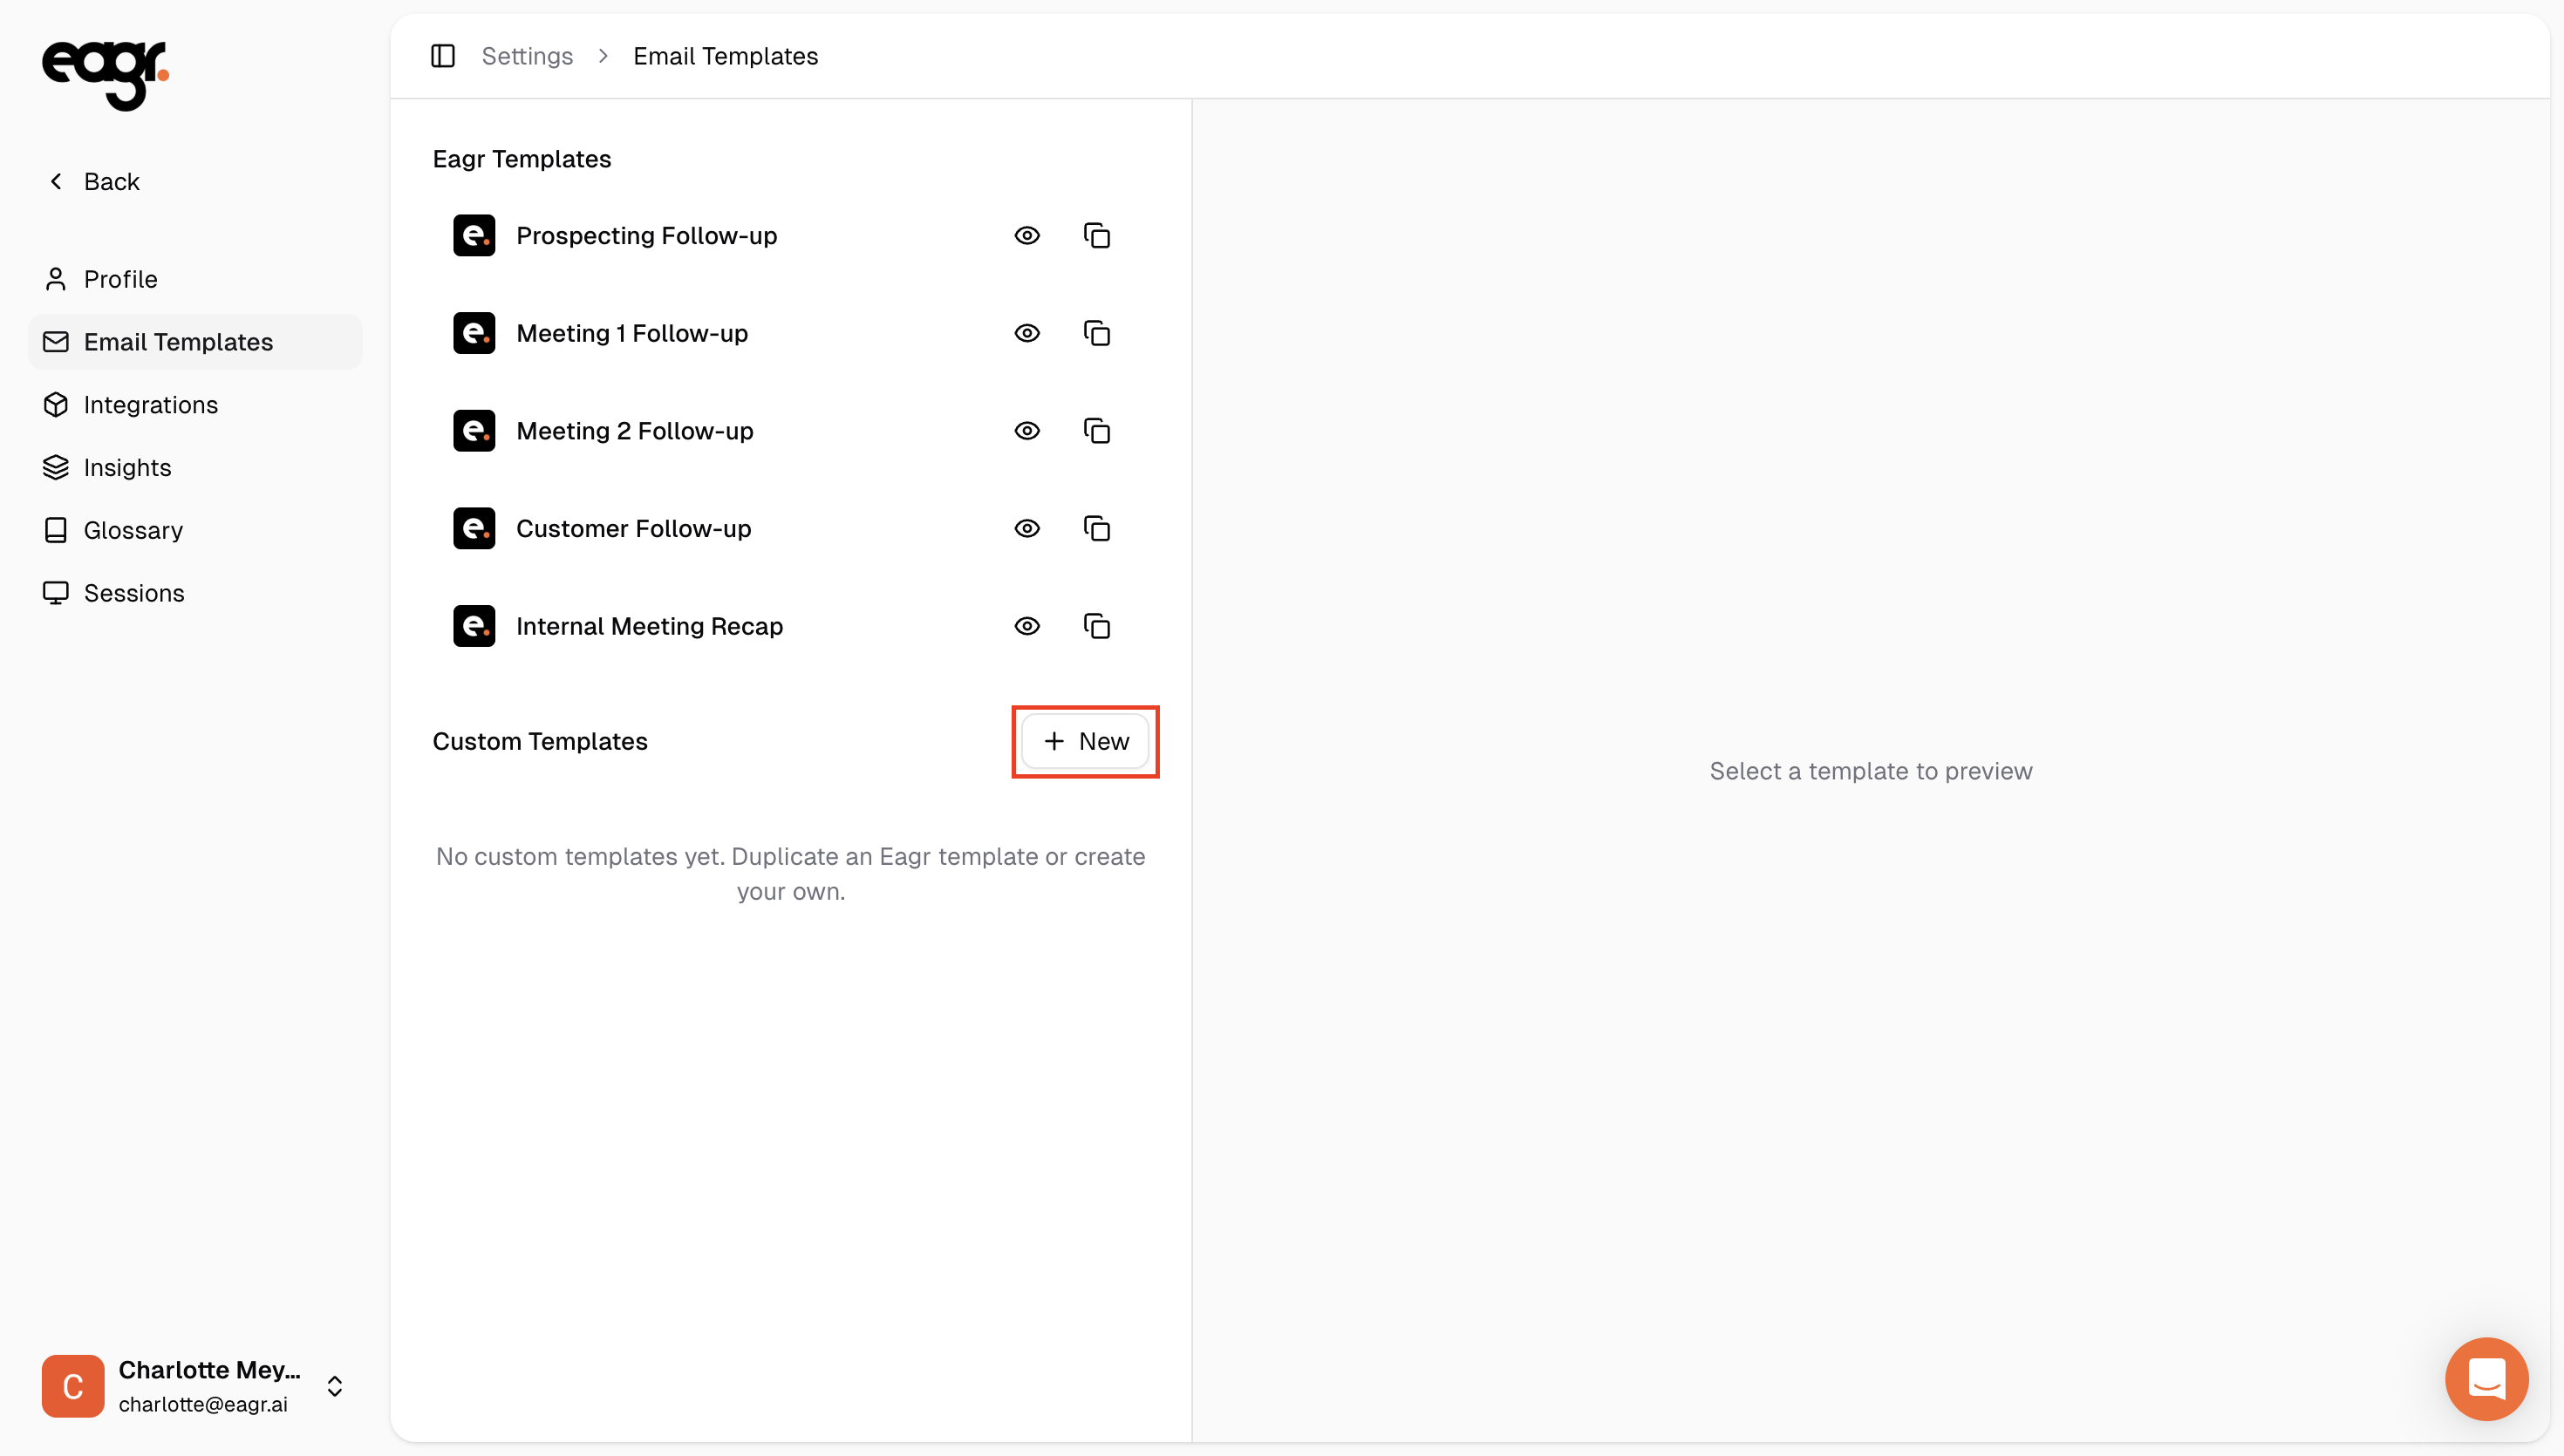This screenshot has height=1456, width=2564.
Task: Preview Internal Meeting Recap with eye icon
Action: [1027, 626]
